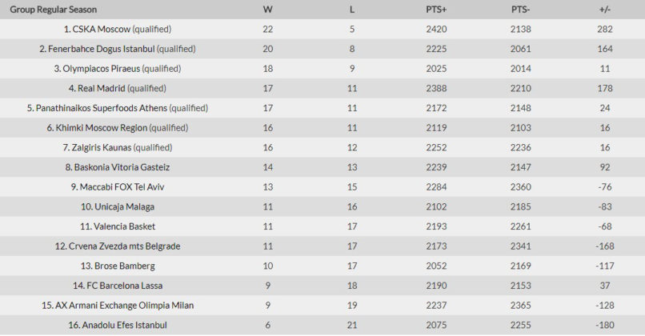Viewport: 645px width, 336px height.
Task: Select Maccabi FOX Tel Aviv
Action: pyautogui.click(x=122, y=186)
